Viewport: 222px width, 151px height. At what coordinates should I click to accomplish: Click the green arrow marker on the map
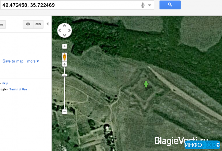[x=146, y=85]
